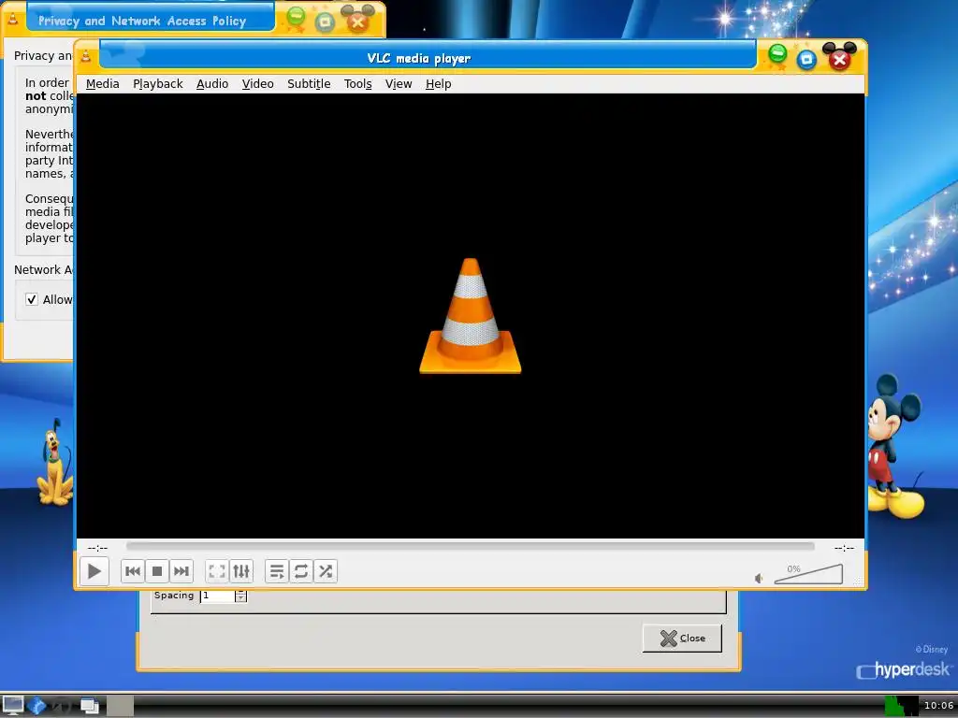The height and width of the screenshot is (718, 958).
Task: Open the Video menu
Action: tap(258, 83)
